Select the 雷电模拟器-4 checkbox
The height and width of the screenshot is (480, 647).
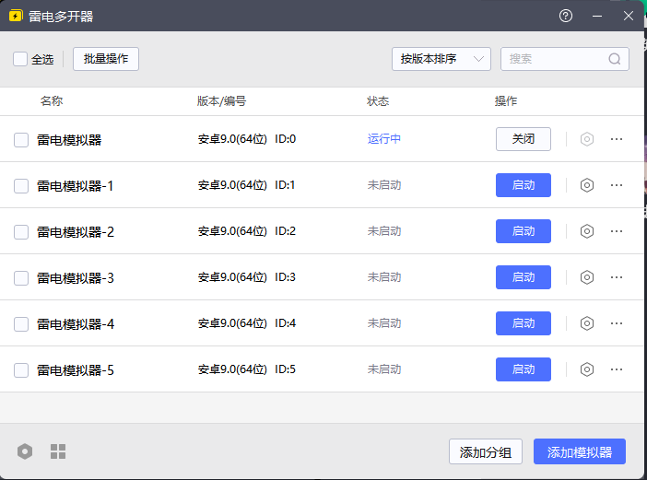click(21, 324)
